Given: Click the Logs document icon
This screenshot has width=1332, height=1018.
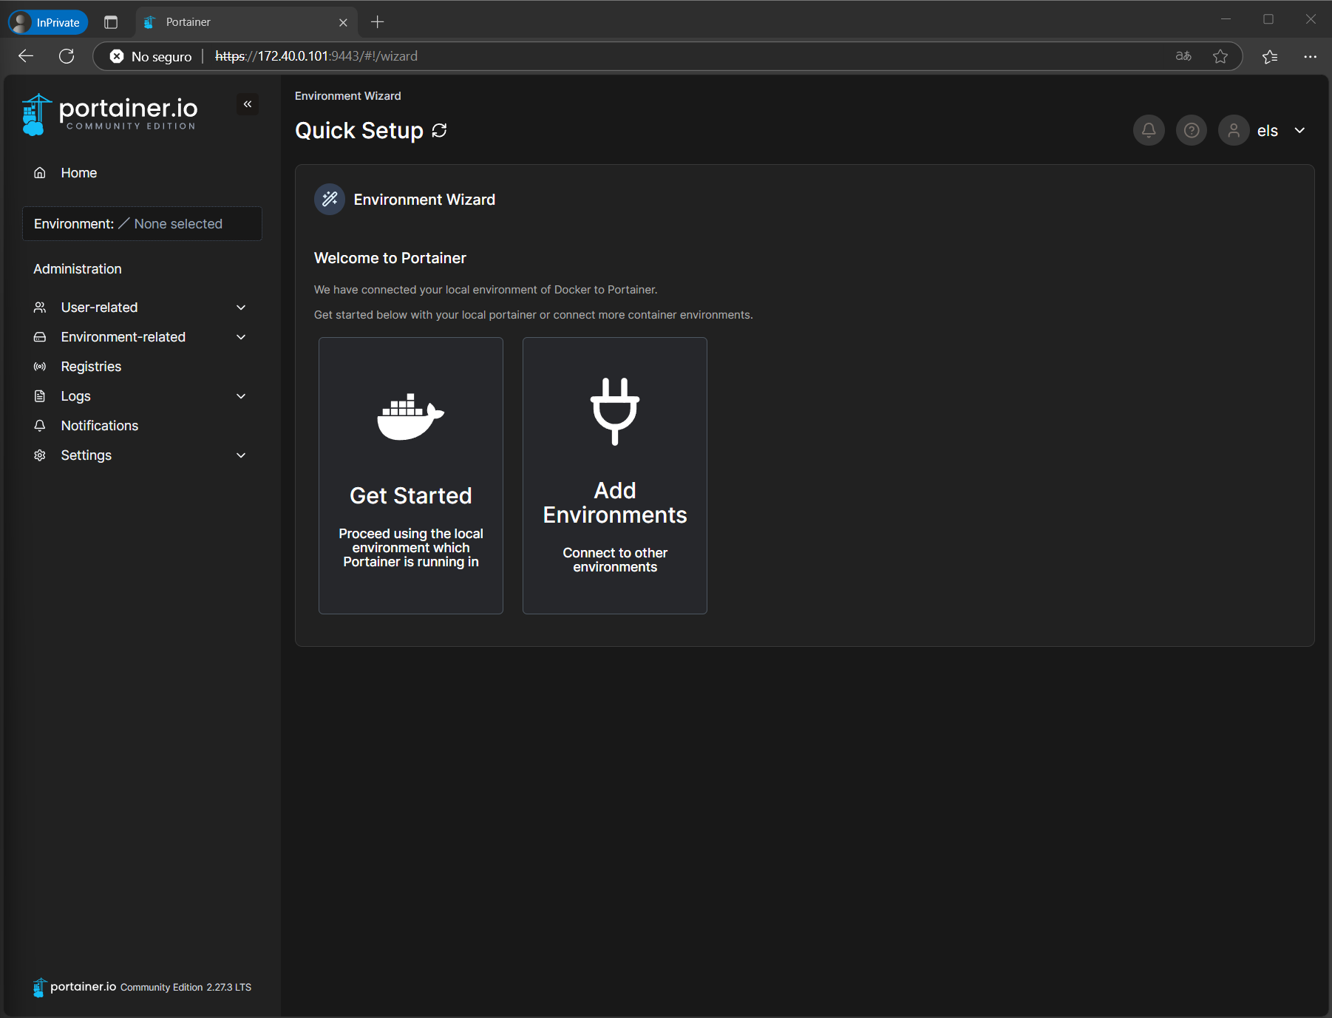Looking at the screenshot, I should point(40,396).
